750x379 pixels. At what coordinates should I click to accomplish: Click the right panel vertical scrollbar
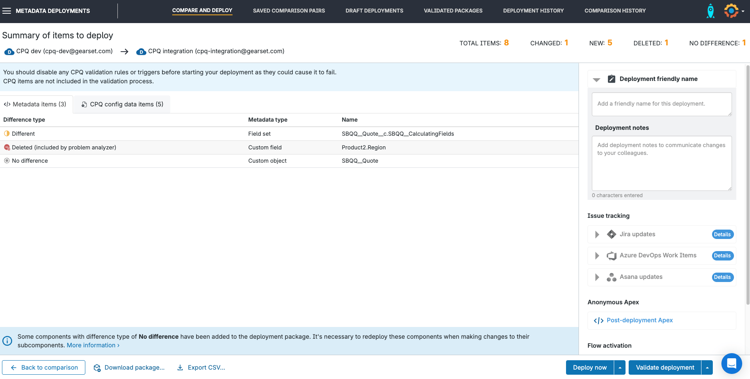pyautogui.click(x=748, y=184)
